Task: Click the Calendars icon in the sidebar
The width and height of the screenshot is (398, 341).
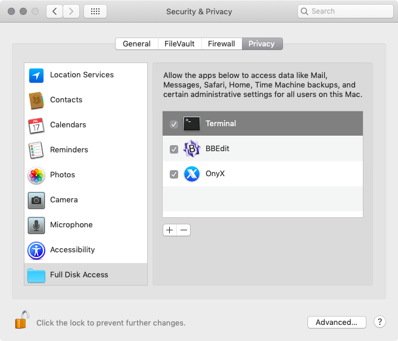Action: tap(36, 126)
